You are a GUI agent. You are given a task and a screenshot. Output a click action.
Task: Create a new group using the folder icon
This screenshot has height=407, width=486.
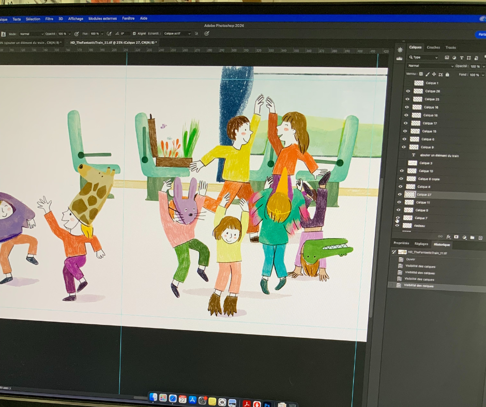[472, 238]
